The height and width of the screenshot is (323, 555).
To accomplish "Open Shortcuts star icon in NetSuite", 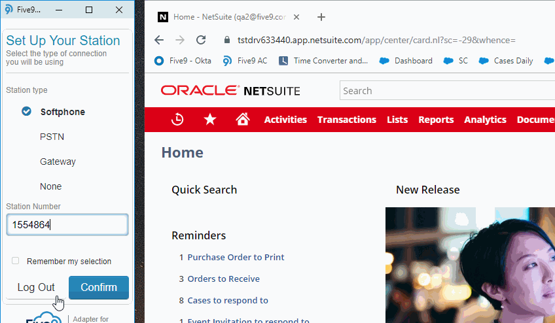I will coord(210,120).
